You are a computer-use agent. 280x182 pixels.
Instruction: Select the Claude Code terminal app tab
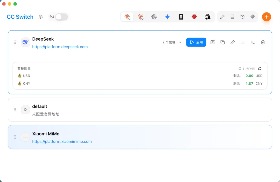[x=127, y=17]
